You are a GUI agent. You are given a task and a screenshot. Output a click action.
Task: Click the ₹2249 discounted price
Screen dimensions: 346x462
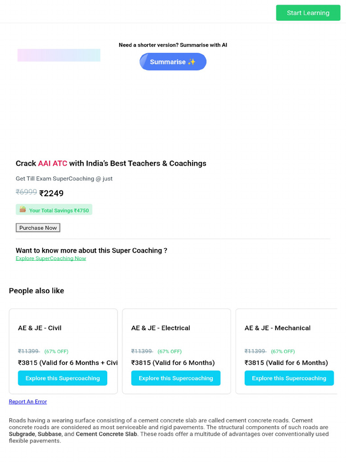click(51, 194)
